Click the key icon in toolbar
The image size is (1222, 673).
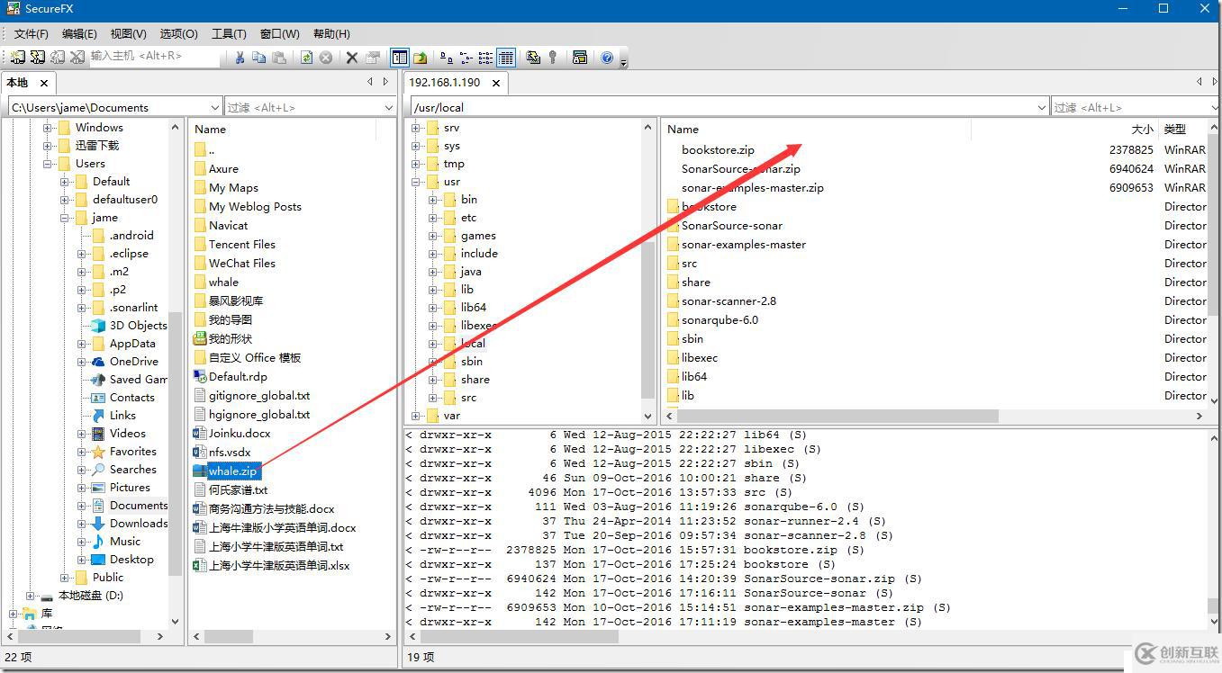point(553,58)
